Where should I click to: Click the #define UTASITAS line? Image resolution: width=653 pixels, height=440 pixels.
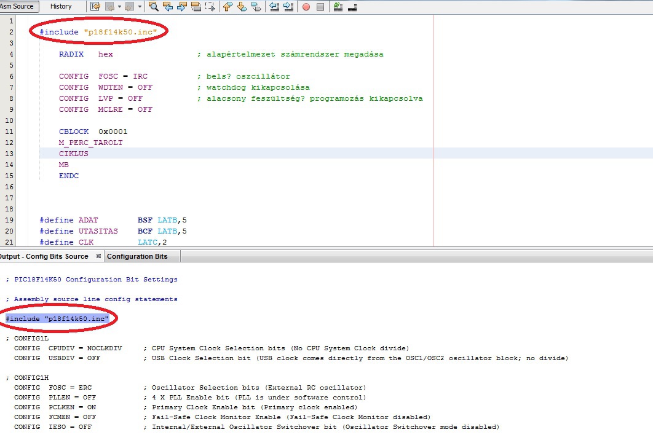(113, 231)
